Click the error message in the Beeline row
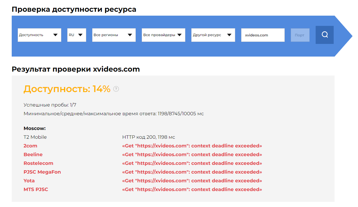358x207 pixels. [192, 154]
